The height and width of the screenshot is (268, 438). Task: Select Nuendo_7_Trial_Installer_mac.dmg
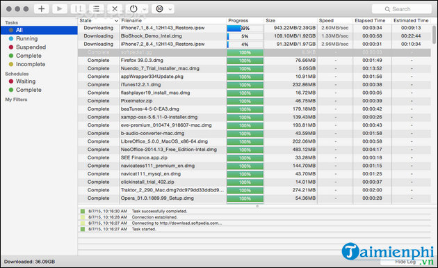(x=254, y=68)
